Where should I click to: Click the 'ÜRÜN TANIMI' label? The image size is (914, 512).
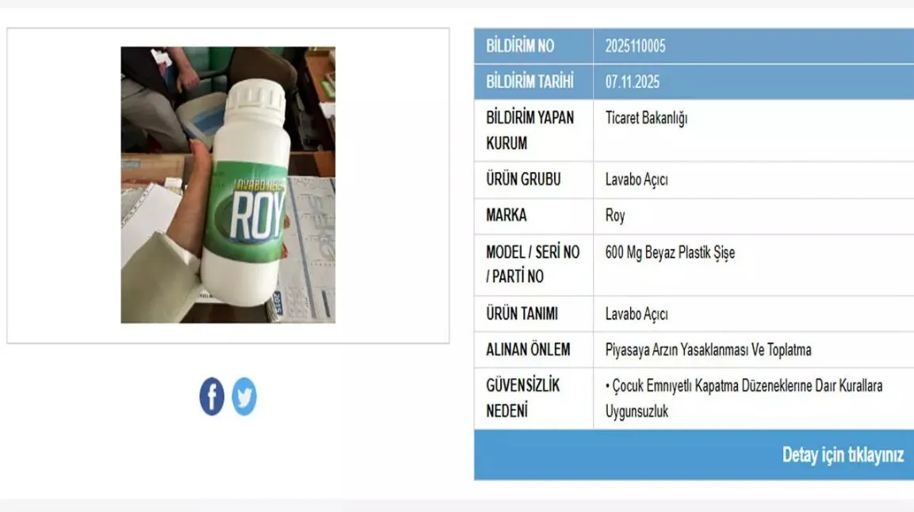click(x=522, y=314)
